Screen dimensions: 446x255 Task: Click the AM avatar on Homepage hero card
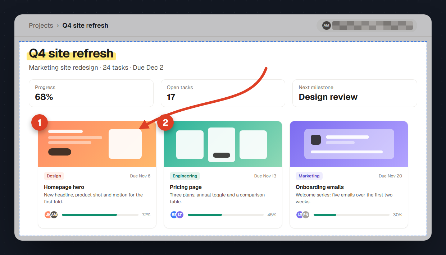(x=54, y=215)
